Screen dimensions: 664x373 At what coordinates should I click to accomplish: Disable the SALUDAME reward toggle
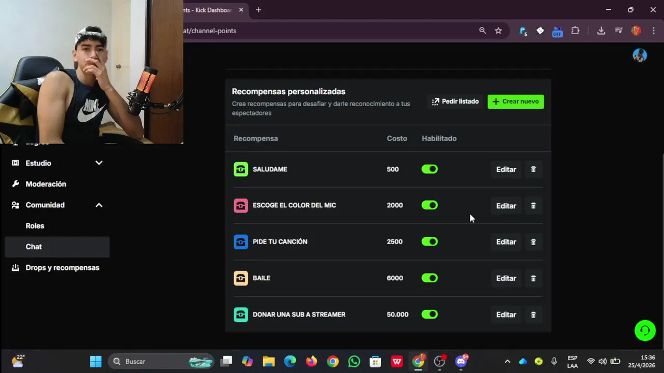point(430,169)
